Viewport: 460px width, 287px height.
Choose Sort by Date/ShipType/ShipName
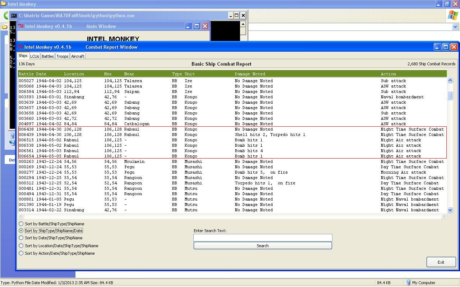click(x=21, y=238)
